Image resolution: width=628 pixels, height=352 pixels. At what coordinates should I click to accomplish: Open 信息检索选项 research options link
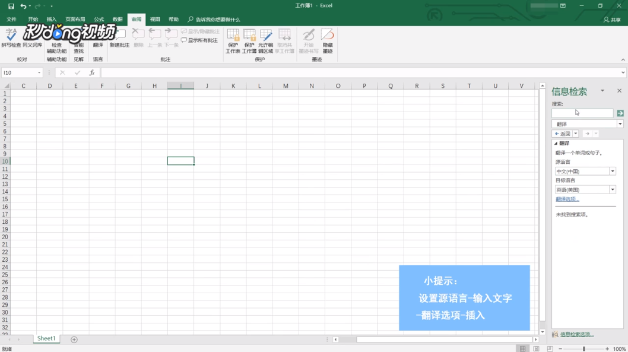coord(577,334)
